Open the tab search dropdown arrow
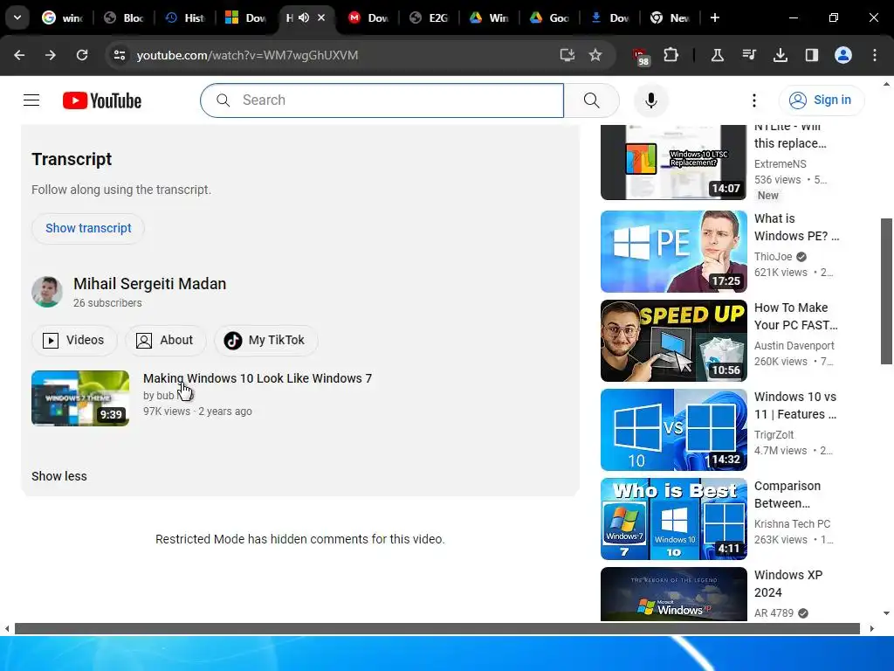 (x=17, y=17)
